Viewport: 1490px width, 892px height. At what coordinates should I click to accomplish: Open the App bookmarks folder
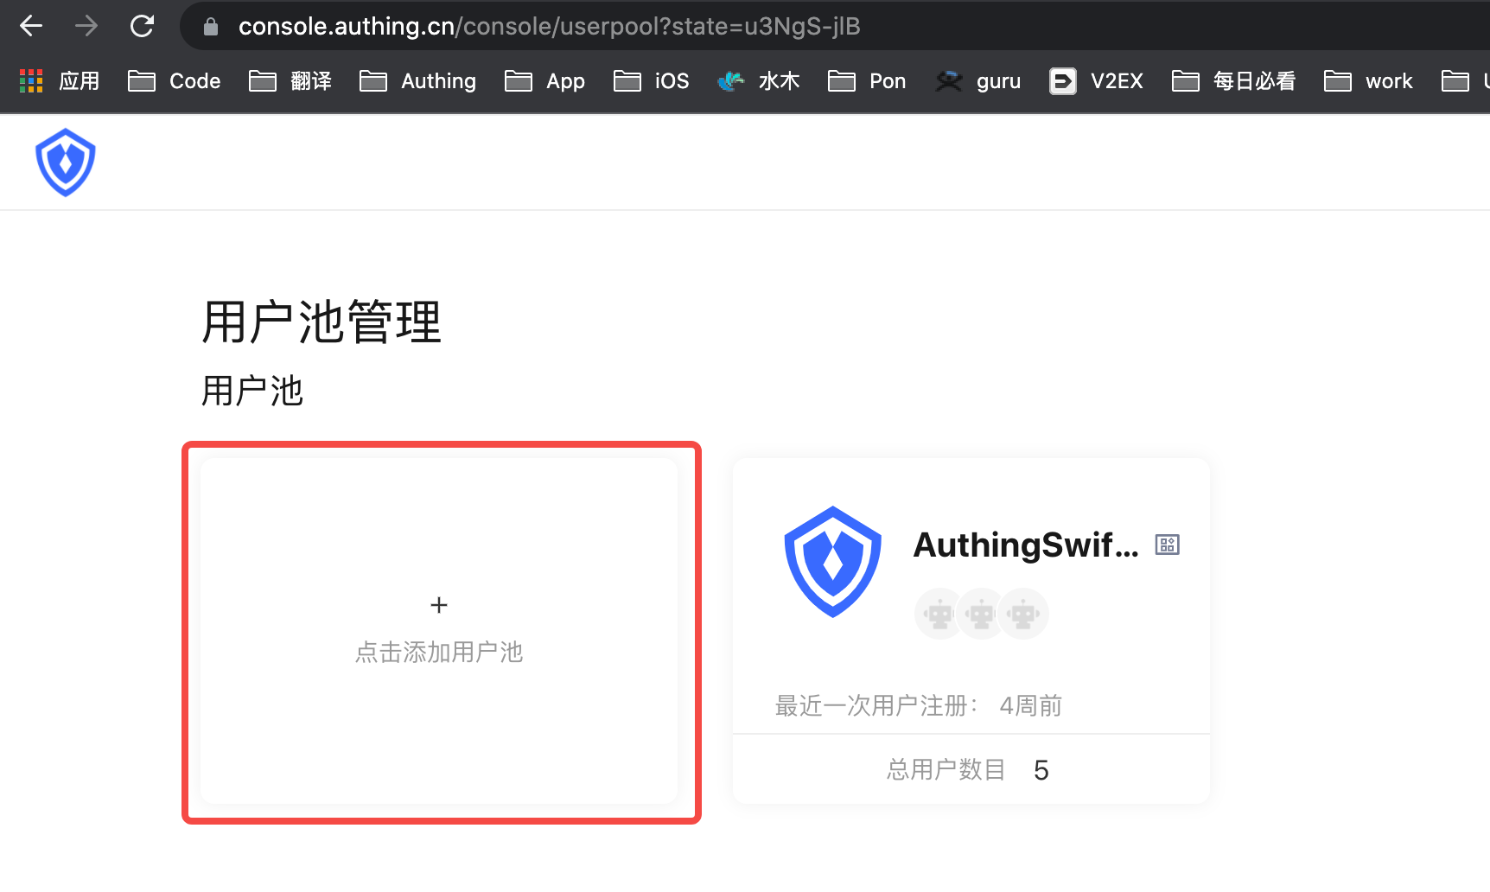click(544, 81)
